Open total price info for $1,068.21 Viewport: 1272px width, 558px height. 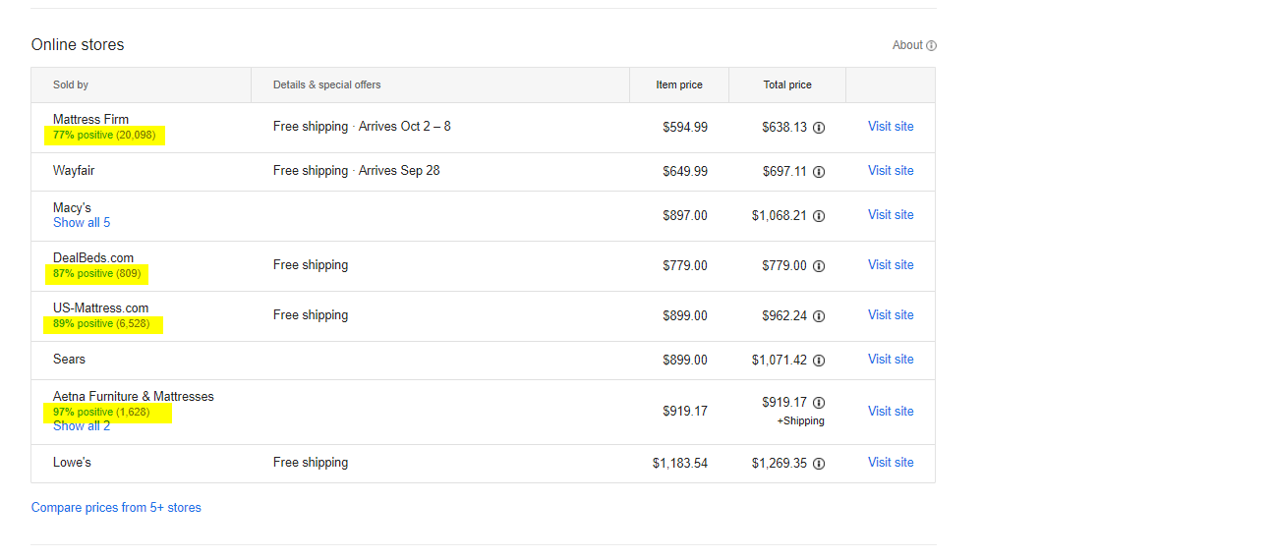point(819,216)
